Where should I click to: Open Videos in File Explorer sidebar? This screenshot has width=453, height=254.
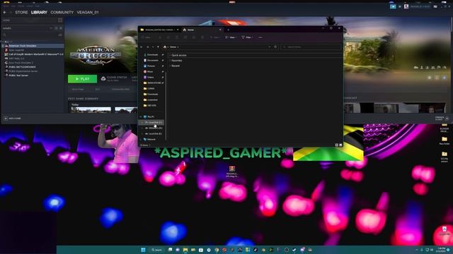click(151, 77)
